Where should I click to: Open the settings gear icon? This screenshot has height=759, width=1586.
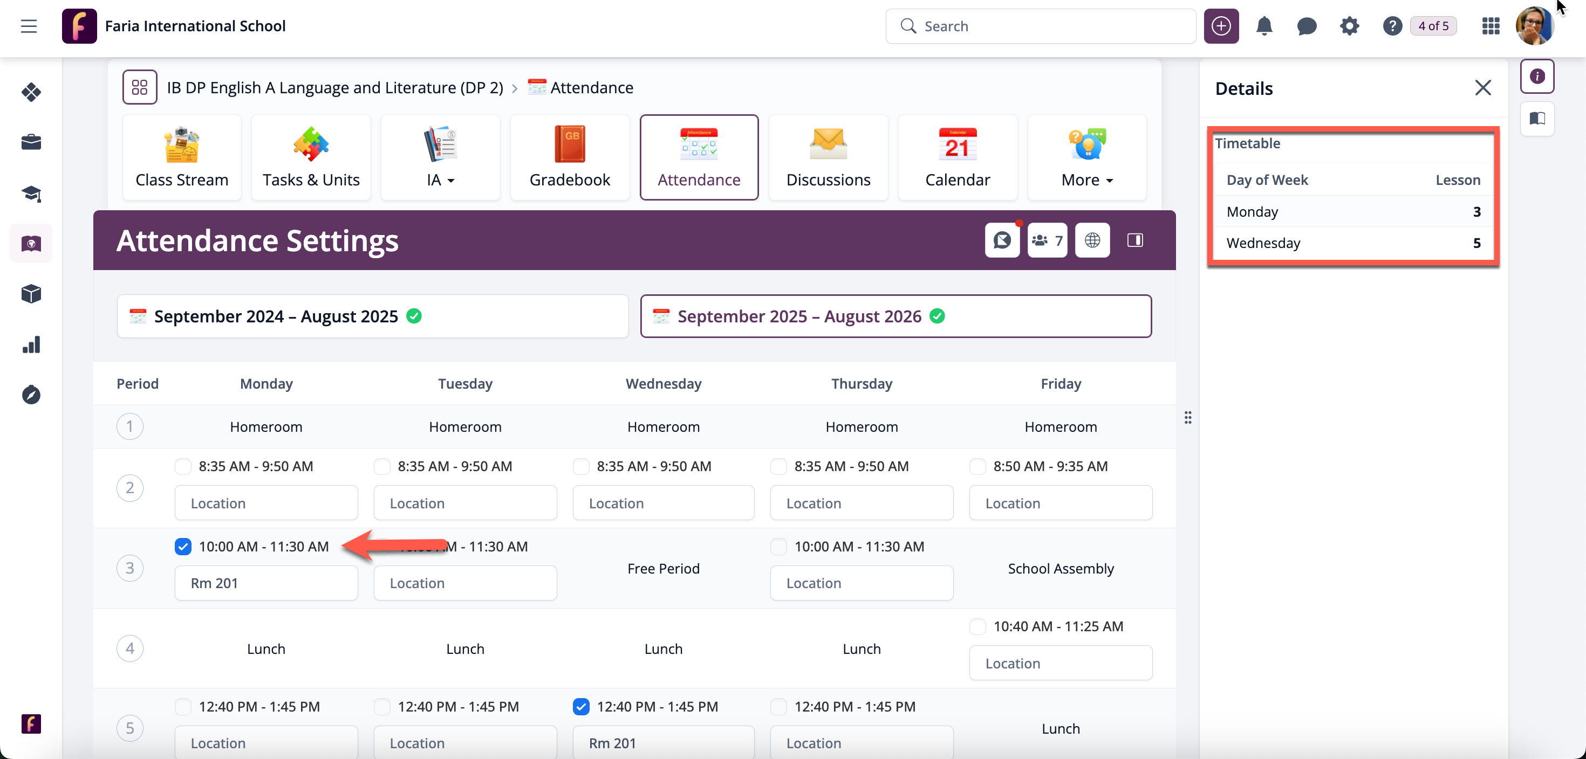click(x=1349, y=26)
